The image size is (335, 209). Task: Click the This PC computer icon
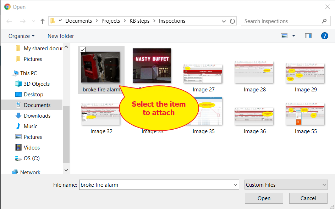(15, 73)
